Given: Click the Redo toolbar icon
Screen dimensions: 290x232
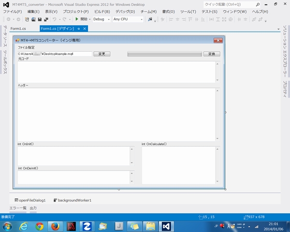Looking at the screenshot, I should pos(65,19).
